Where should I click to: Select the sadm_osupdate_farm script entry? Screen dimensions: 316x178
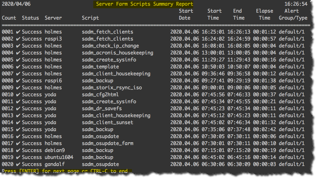pos(108,143)
